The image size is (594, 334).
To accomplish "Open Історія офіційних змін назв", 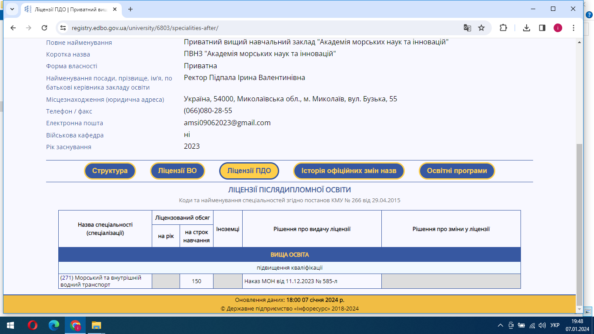I will (349, 171).
